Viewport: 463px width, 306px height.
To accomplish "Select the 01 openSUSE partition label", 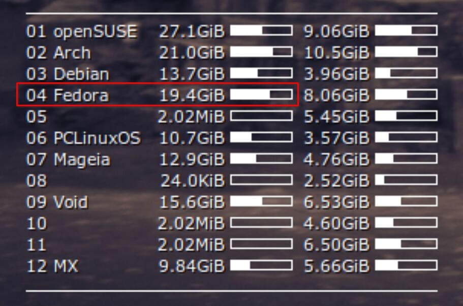I will tap(82, 32).
